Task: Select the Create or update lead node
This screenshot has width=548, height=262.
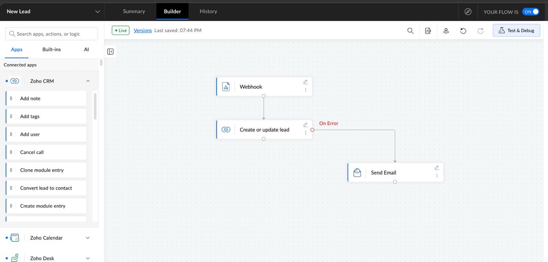Action: pyautogui.click(x=264, y=130)
